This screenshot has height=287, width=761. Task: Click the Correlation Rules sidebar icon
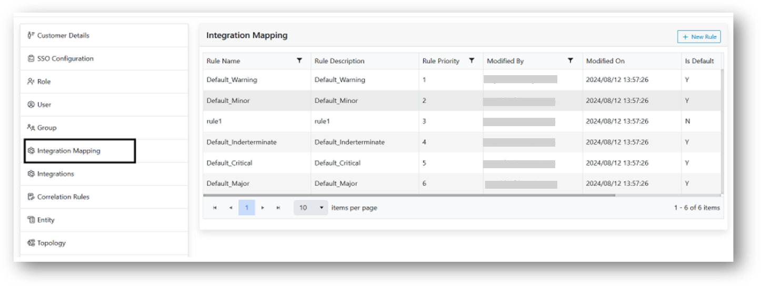click(x=31, y=197)
